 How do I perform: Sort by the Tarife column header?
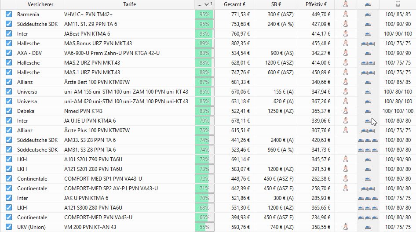coord(129,4)
